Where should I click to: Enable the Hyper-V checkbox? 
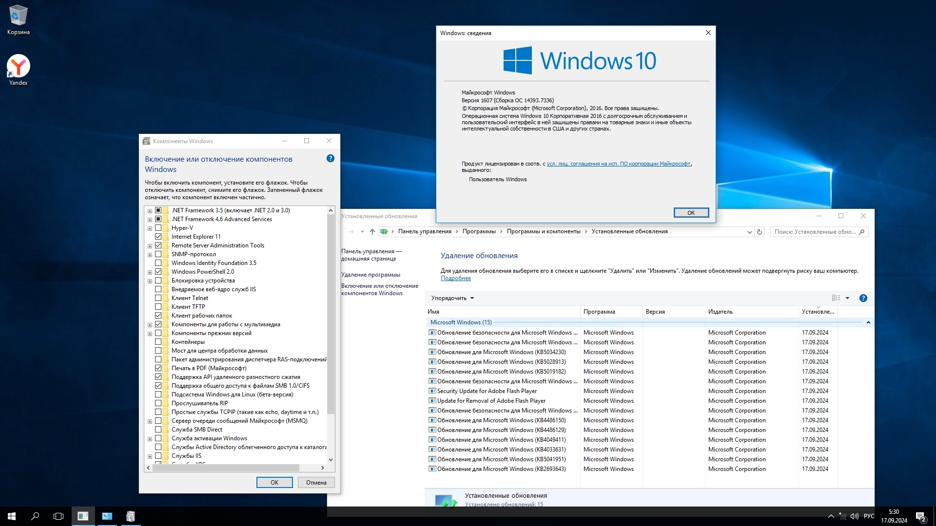pos(158,228)
